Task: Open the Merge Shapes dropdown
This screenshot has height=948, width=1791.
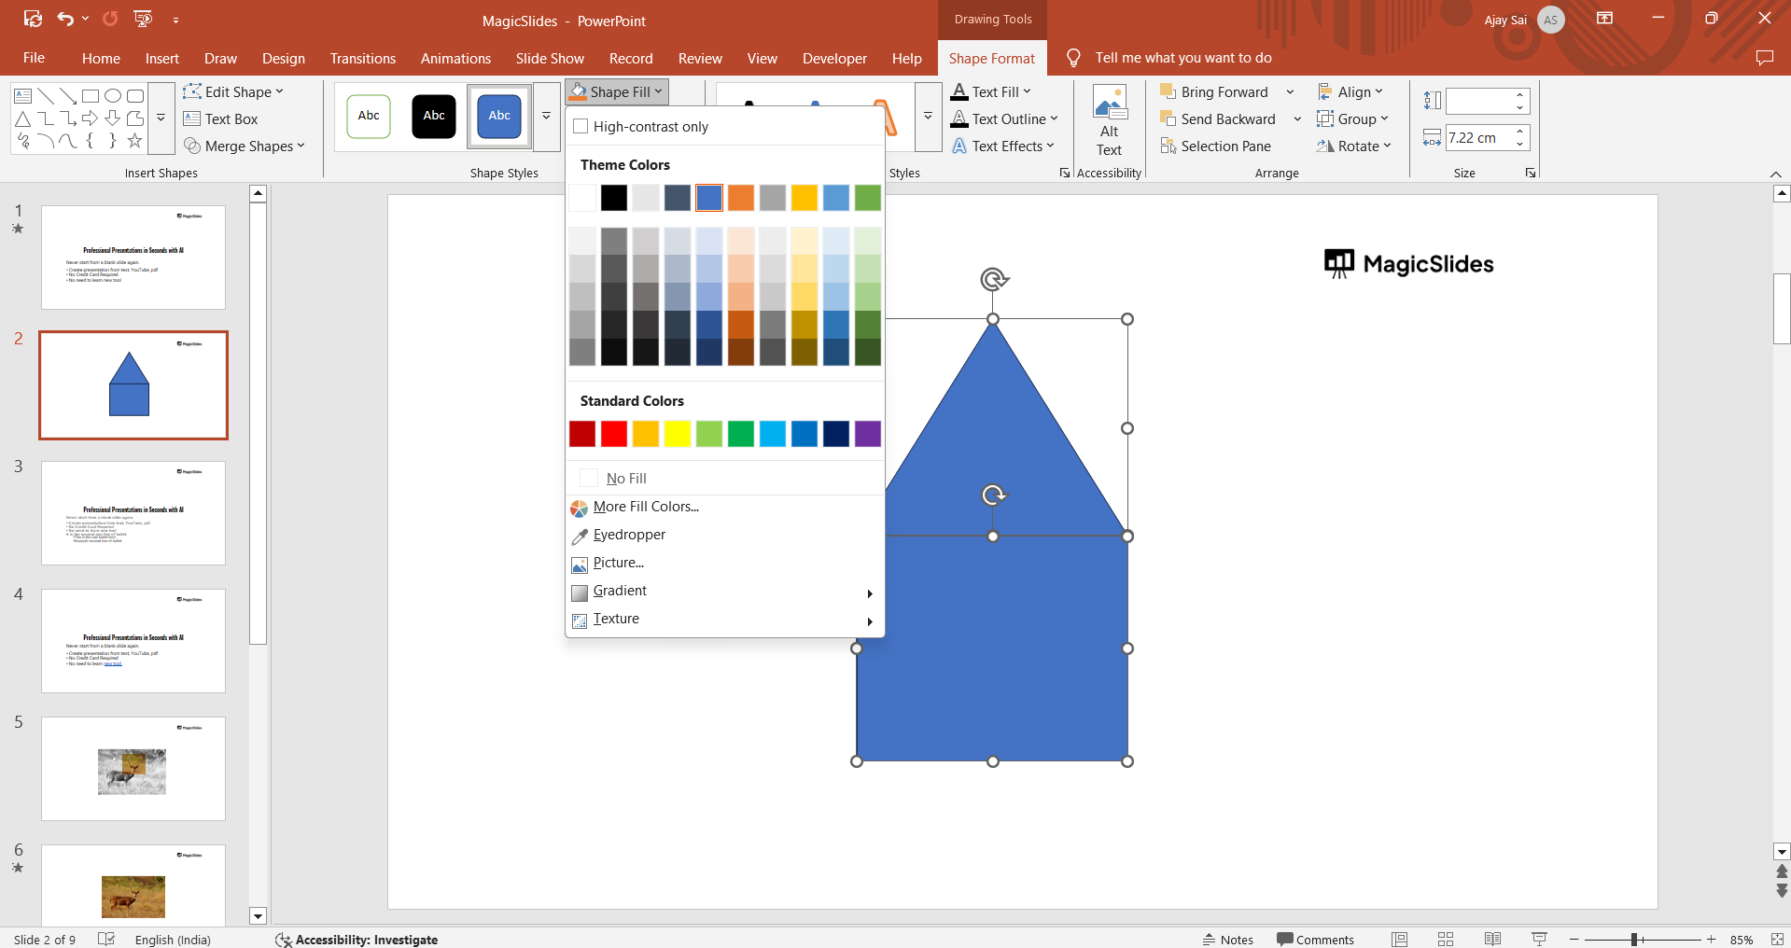Action: (x=245, y=146)
